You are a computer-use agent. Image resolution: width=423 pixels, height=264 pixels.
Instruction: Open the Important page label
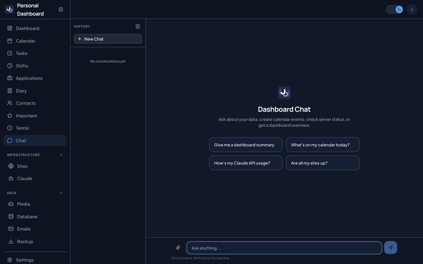point(26,116)
